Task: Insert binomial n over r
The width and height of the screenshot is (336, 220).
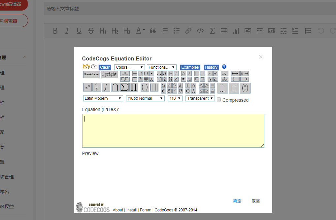Action: [x=245, y=88]
